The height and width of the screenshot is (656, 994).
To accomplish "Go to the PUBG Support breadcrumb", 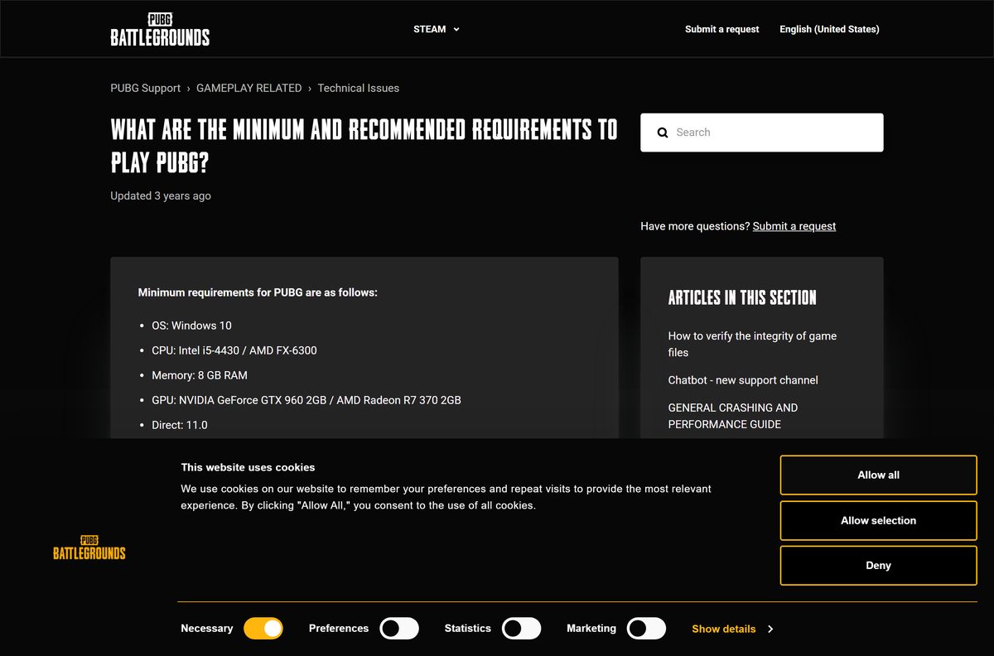I will click(146, 88).
